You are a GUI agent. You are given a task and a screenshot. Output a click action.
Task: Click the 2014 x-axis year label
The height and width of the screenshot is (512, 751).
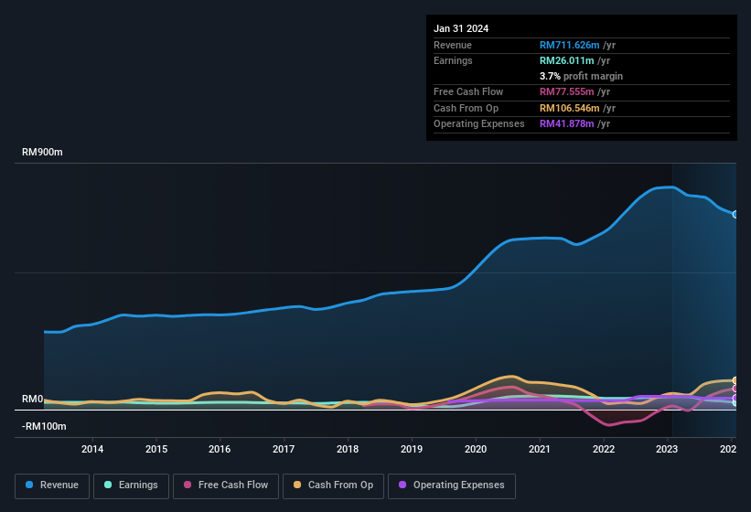click(x=92, y=449)
